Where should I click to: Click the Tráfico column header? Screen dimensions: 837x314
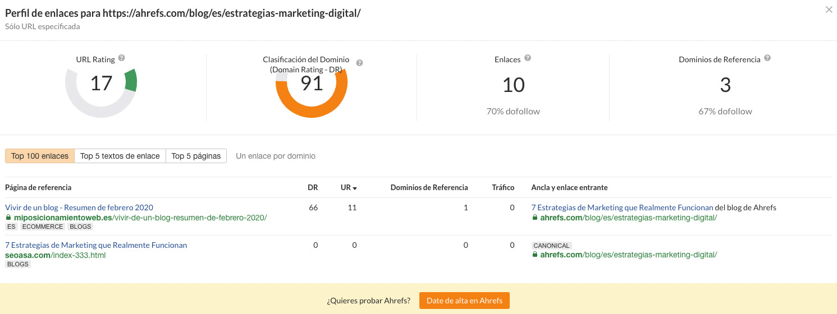click(x=503, y=187)
